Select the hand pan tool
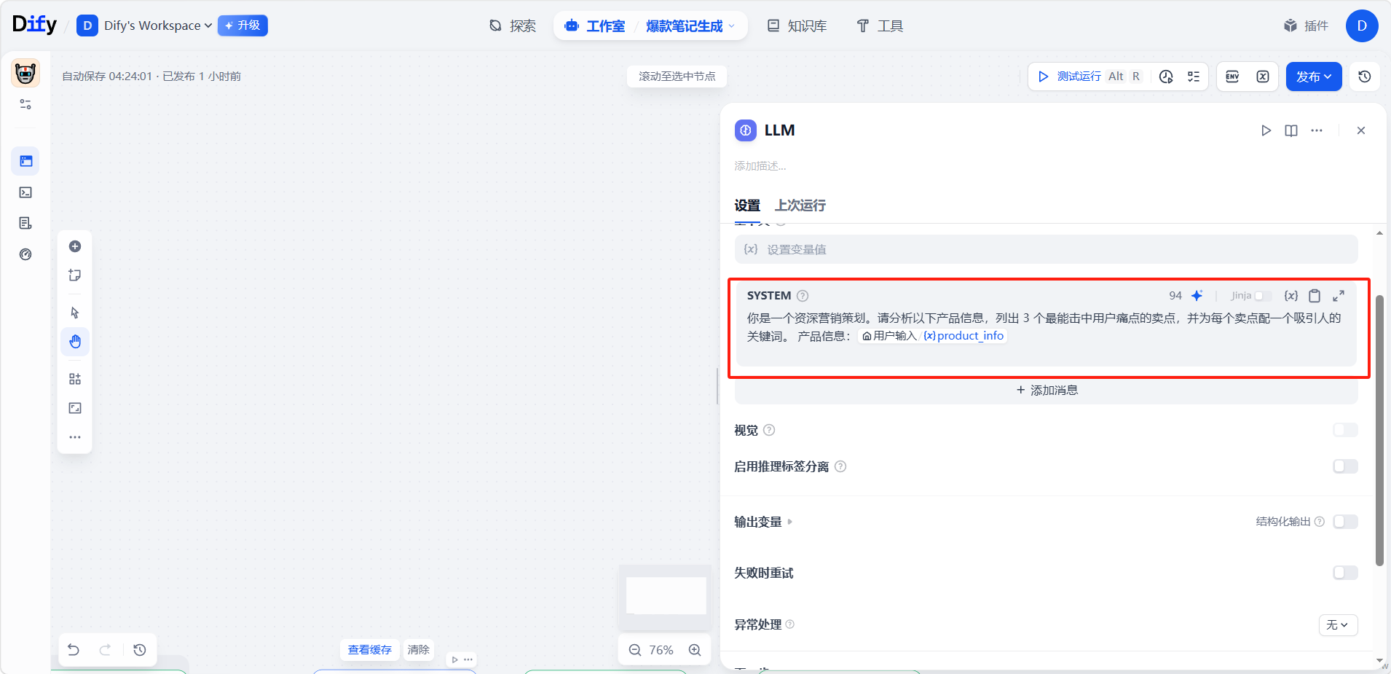Viewport: 1391px width, 674px height. (x=75, y=342)
